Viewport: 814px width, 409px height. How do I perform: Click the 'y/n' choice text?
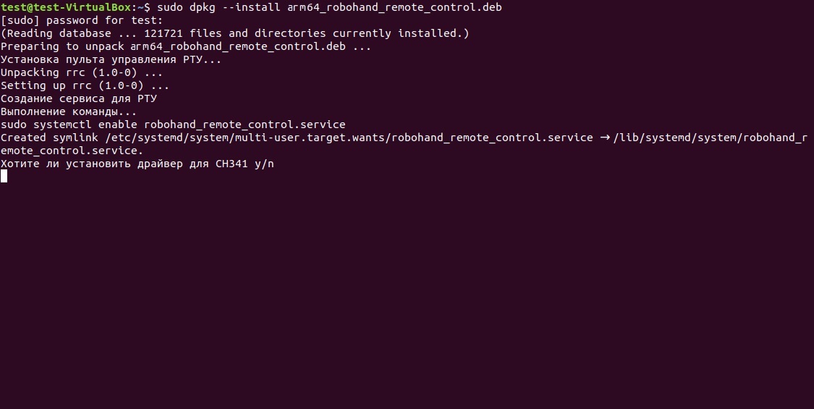(x=264, y=164)
